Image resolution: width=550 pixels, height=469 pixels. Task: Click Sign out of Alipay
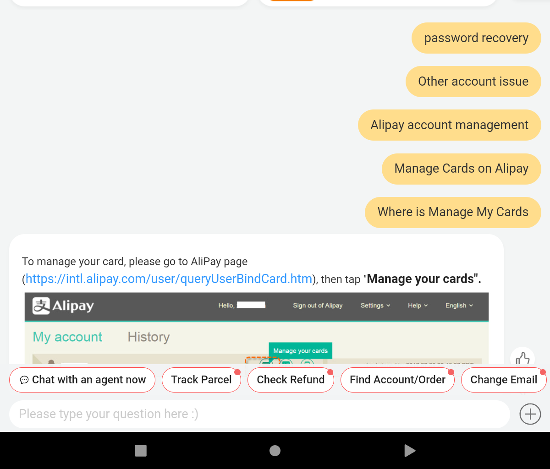tap(318, 305)
